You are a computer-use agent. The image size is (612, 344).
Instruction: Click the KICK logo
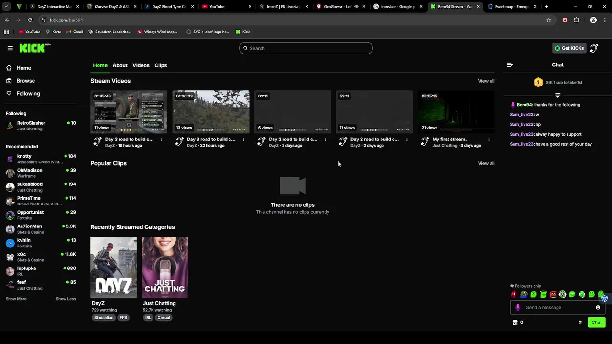coord(34,48)
